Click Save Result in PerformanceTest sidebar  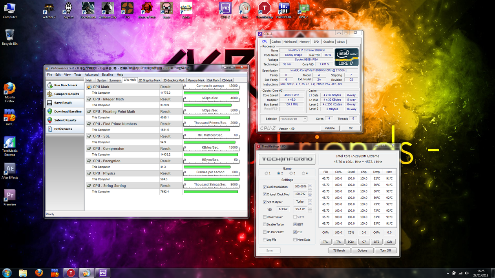click(x=65, y=102)
